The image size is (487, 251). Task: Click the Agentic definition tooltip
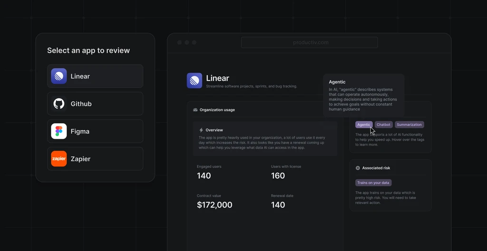point(364,95)
